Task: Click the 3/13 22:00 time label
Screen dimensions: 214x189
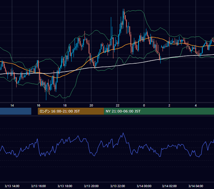Action: tap(117, 186)
